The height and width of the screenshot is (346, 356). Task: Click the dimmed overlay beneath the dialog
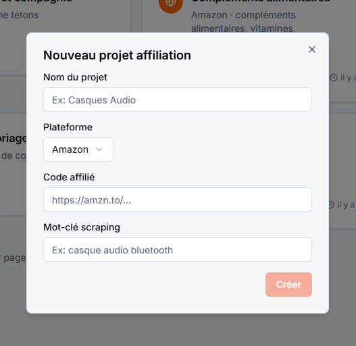pyautogui.click(x=178, y=329)
